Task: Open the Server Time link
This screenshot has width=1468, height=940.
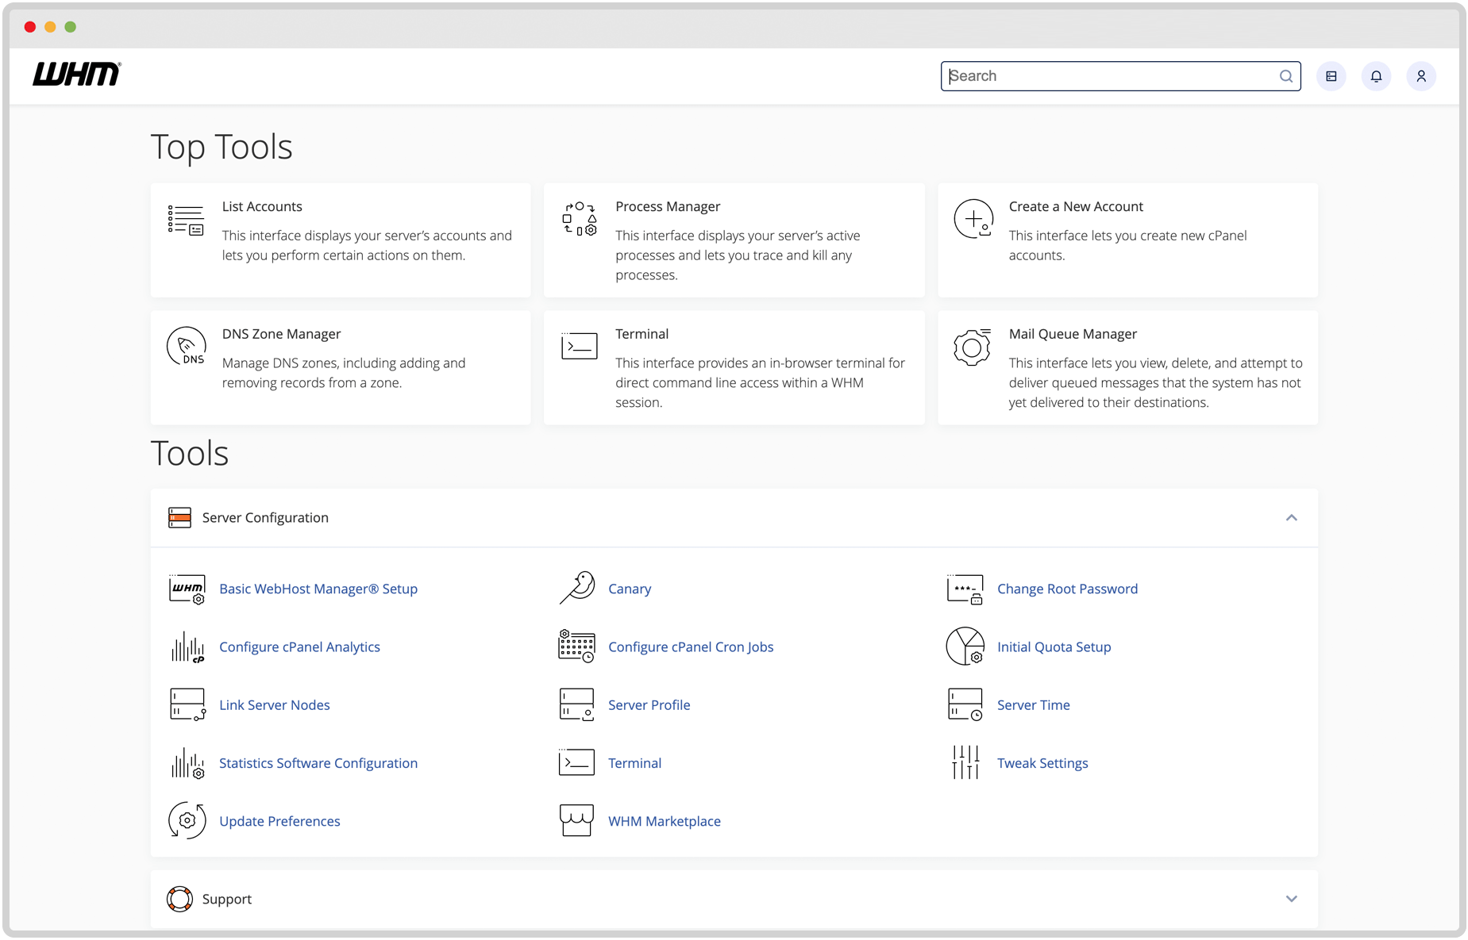Action: [1034, 704]
